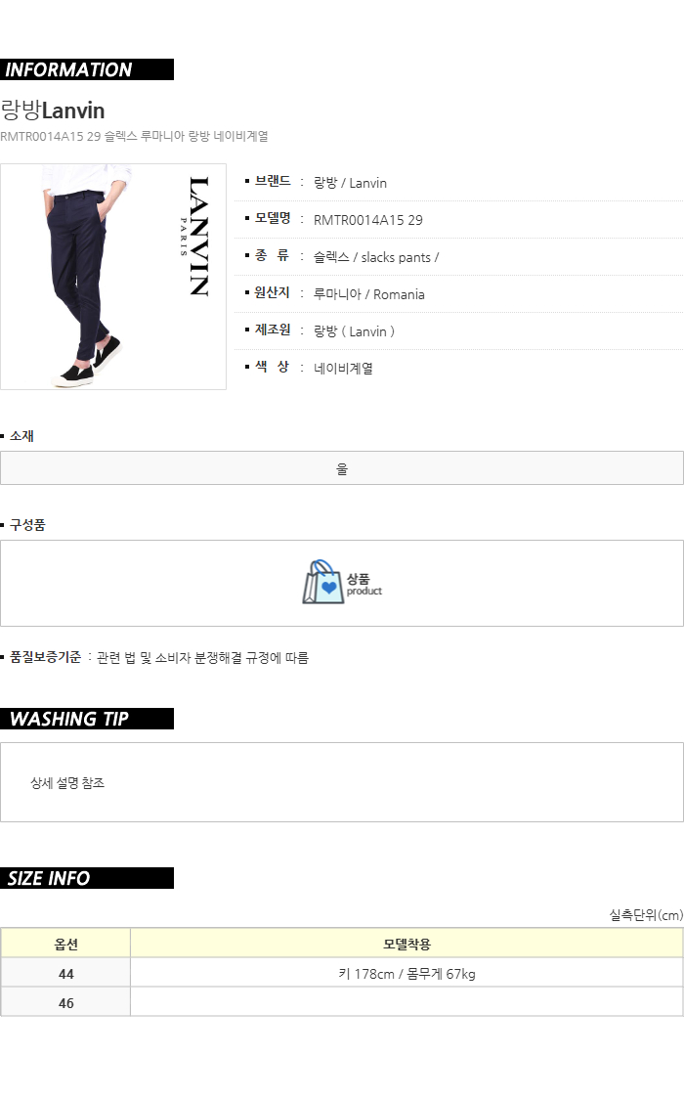Click the 상세 설명 참조 washing text
Image resolution: width=684 pixels, height=1100 pixels.
pos(67,783)
